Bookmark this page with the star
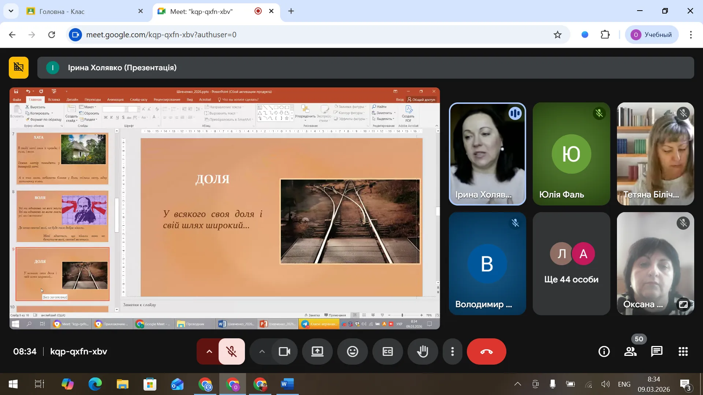The image size is (703, 395). click(557, 35)
